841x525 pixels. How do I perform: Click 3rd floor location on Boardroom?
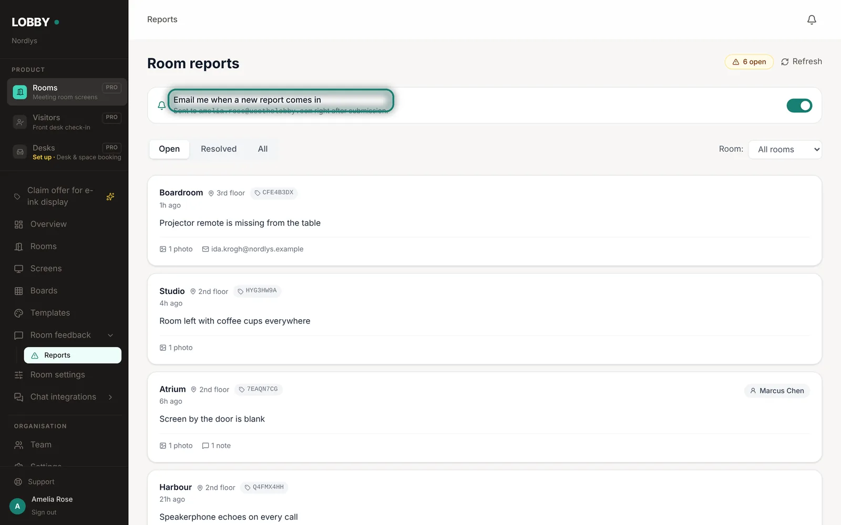coord(227,193)
